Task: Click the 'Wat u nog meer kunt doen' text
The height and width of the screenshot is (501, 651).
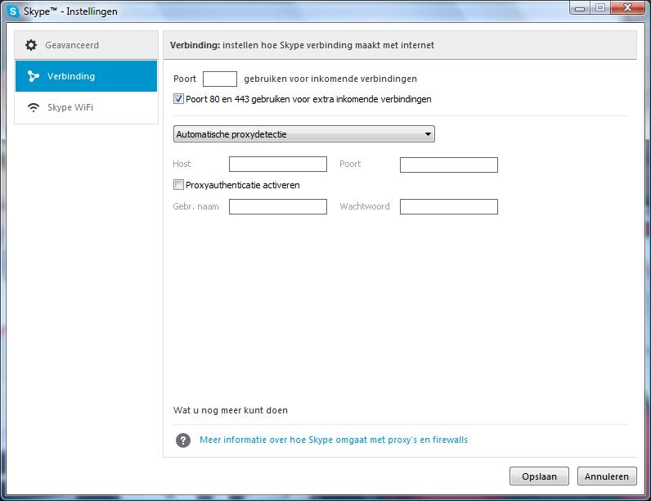Action: click(231, 410)
